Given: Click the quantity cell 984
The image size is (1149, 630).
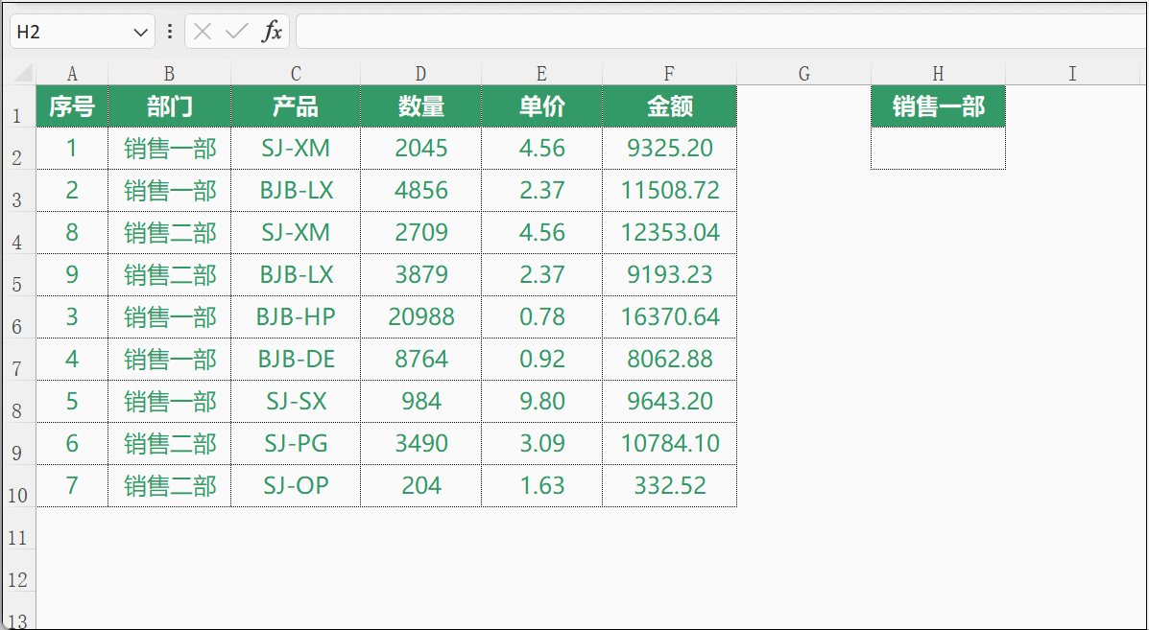Looking at the screenshot, I should [x=420, y=401].
